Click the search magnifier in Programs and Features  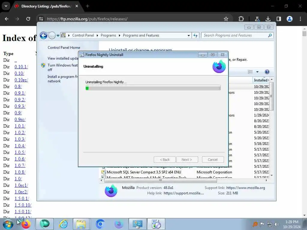point(270,35)
